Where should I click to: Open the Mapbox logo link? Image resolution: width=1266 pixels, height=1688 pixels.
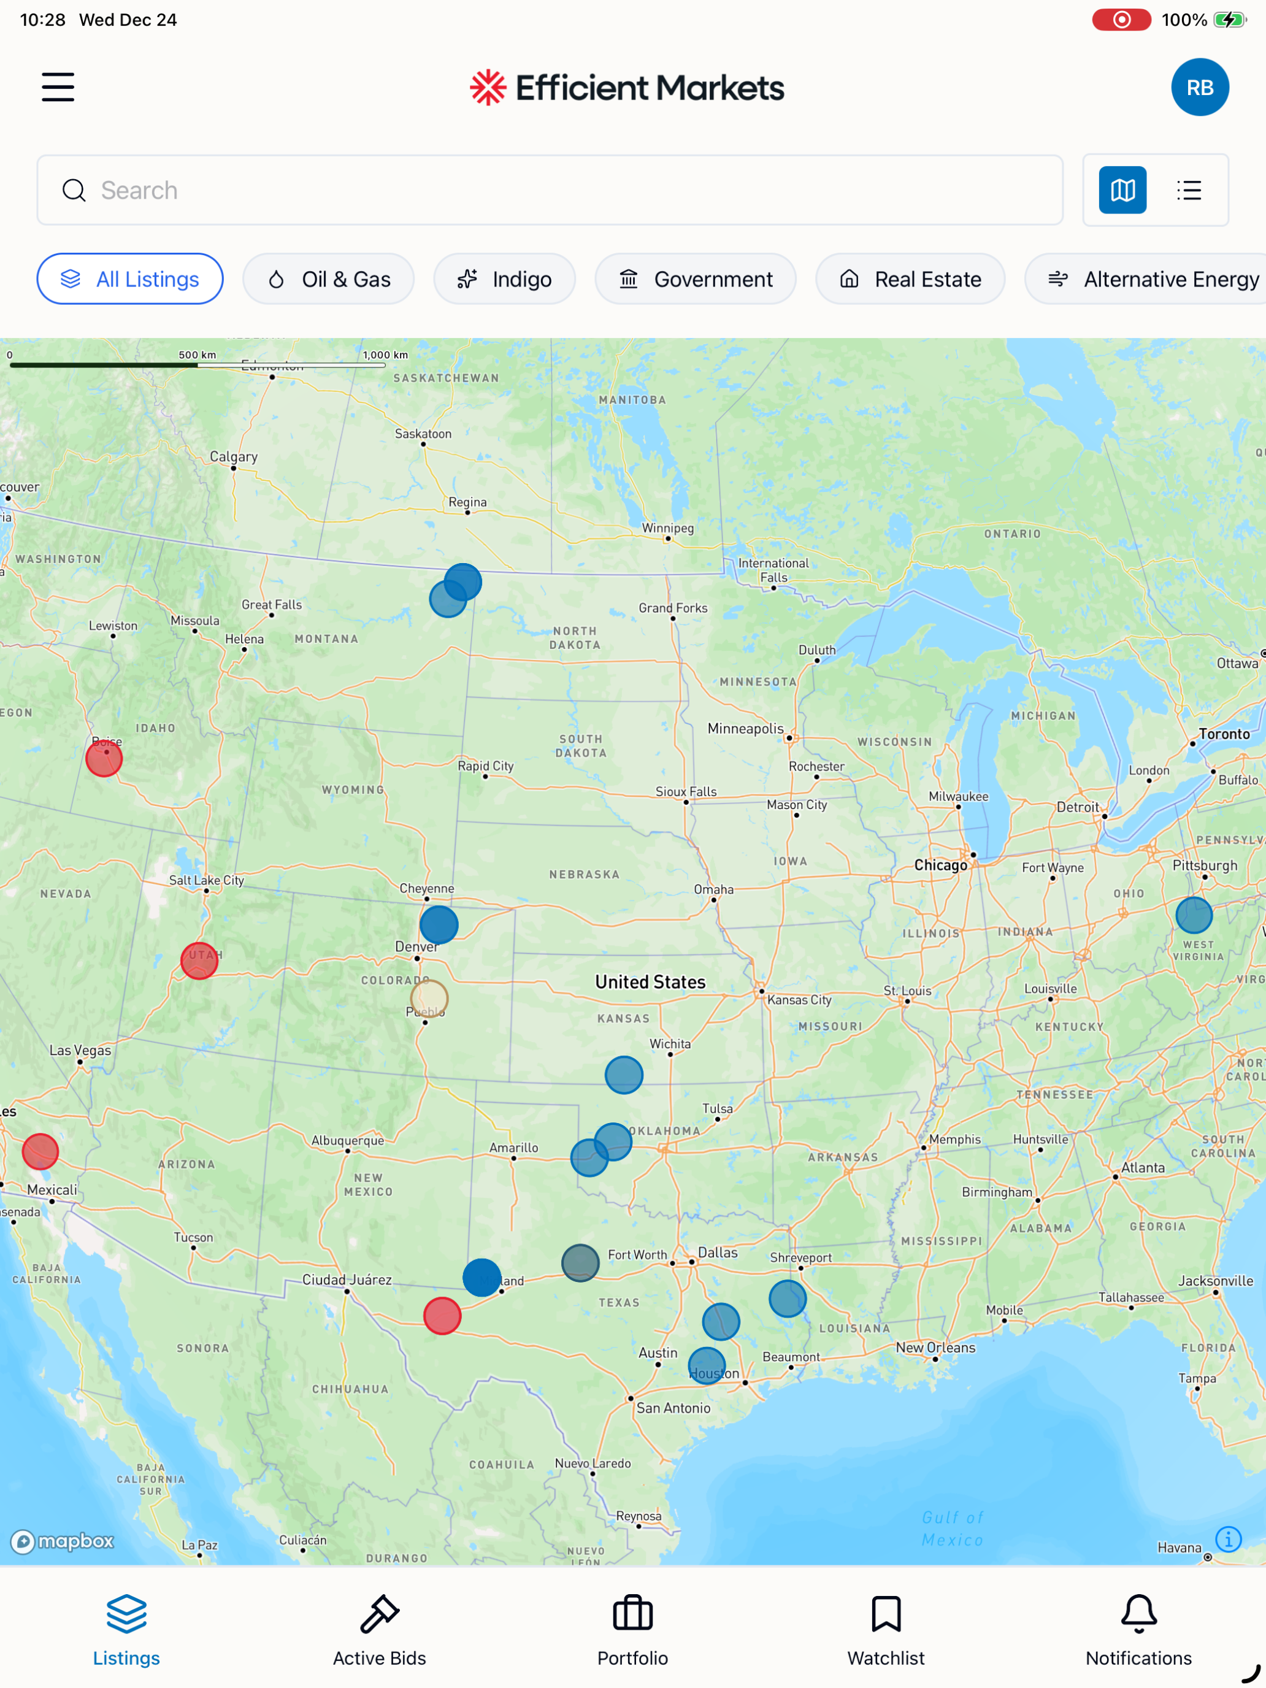[62, 1541]
